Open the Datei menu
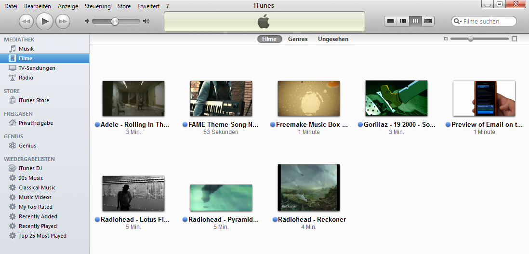This screenshot has width=529, height=254. click(11, 6)
